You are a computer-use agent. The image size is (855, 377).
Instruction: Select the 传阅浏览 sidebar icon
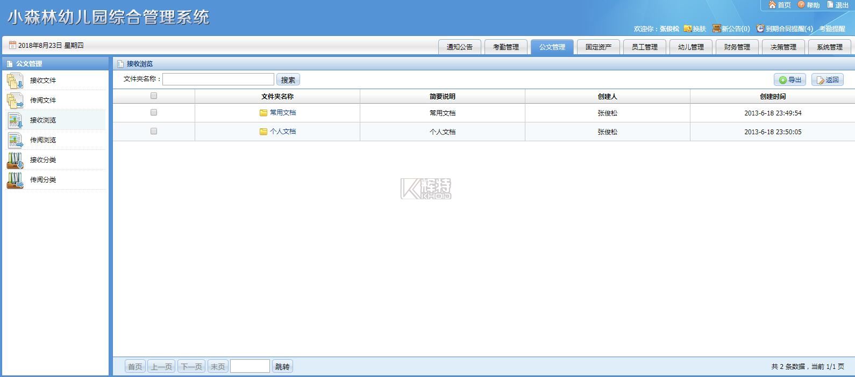tap(15, 140)
